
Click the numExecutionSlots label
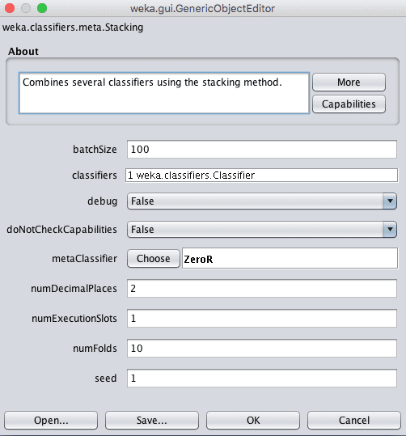pos(74,319)
